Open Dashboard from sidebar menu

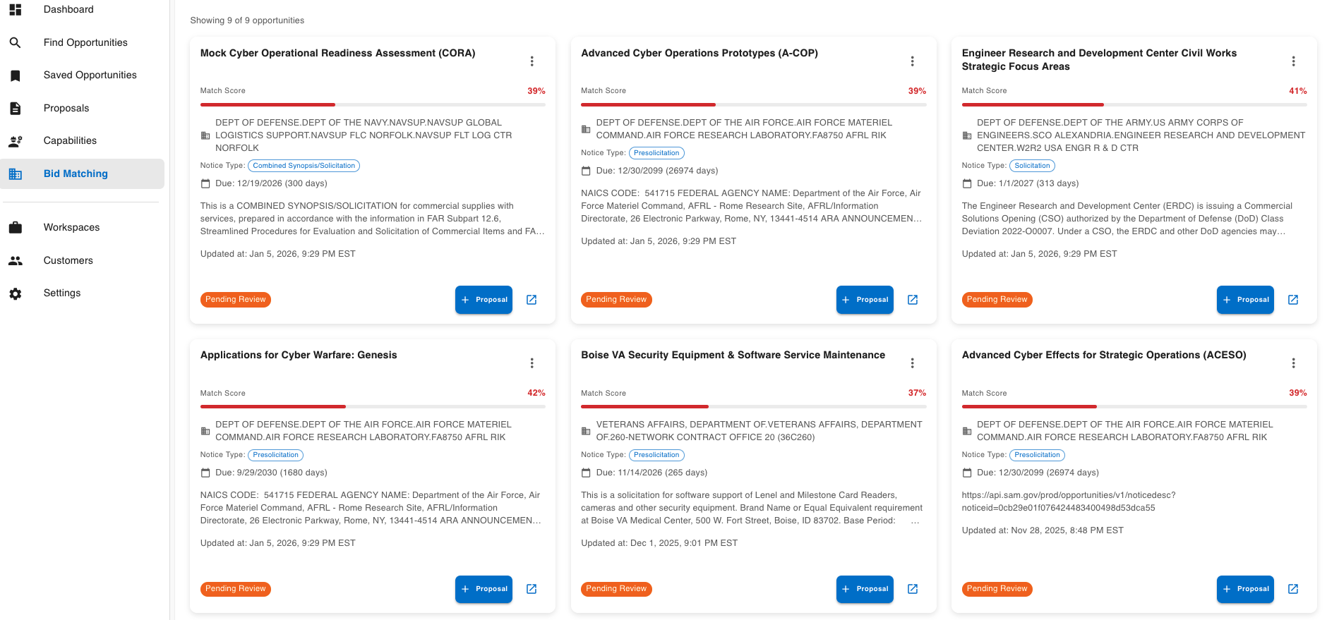(x=68, y=9)
